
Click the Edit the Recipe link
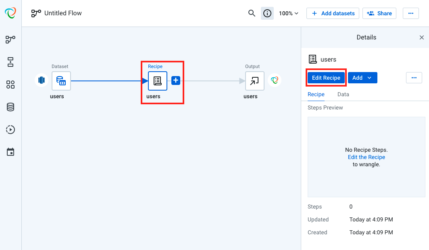[366, 157]
